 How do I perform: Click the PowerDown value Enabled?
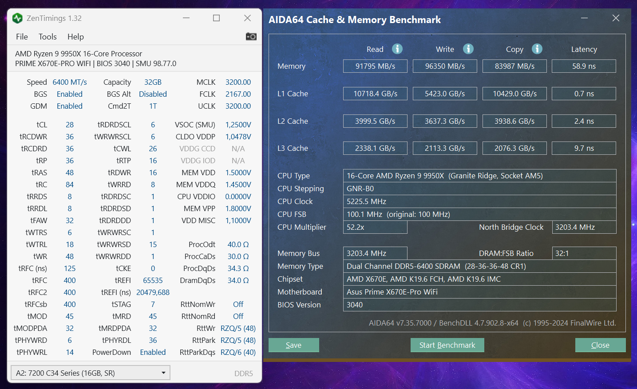(x=153, y=352)
